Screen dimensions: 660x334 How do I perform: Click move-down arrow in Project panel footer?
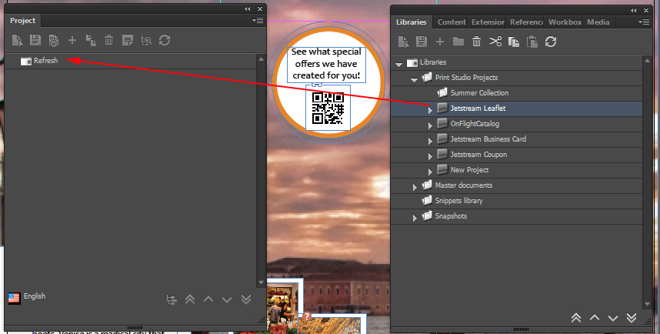pyautogui.click(x=227, y=300)
